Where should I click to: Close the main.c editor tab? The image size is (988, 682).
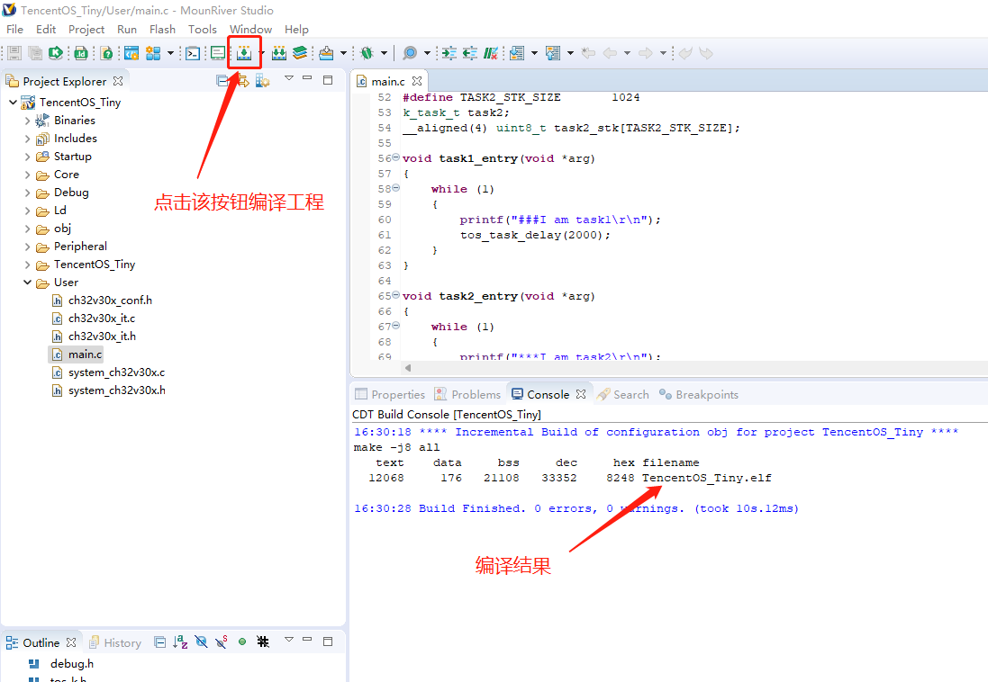tap(416, 81)
